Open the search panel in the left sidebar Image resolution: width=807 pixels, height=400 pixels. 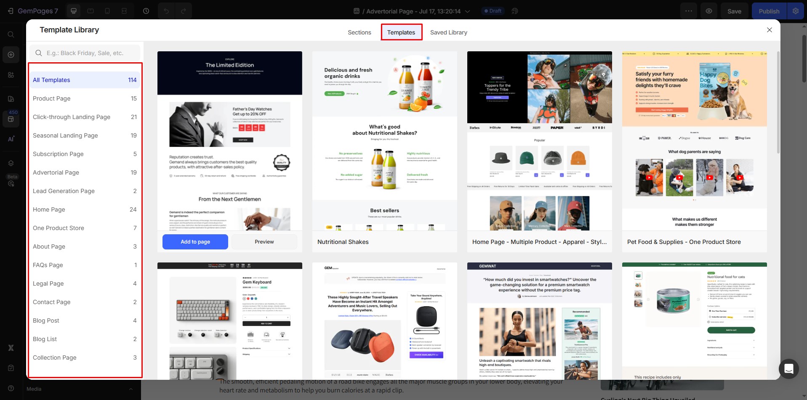11,34
